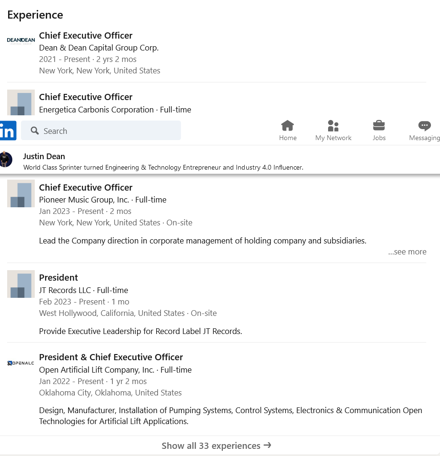Click "Provide Executive Leadership for Record Label" description
This screenshot has width=440, height=456.
[140, 331]
